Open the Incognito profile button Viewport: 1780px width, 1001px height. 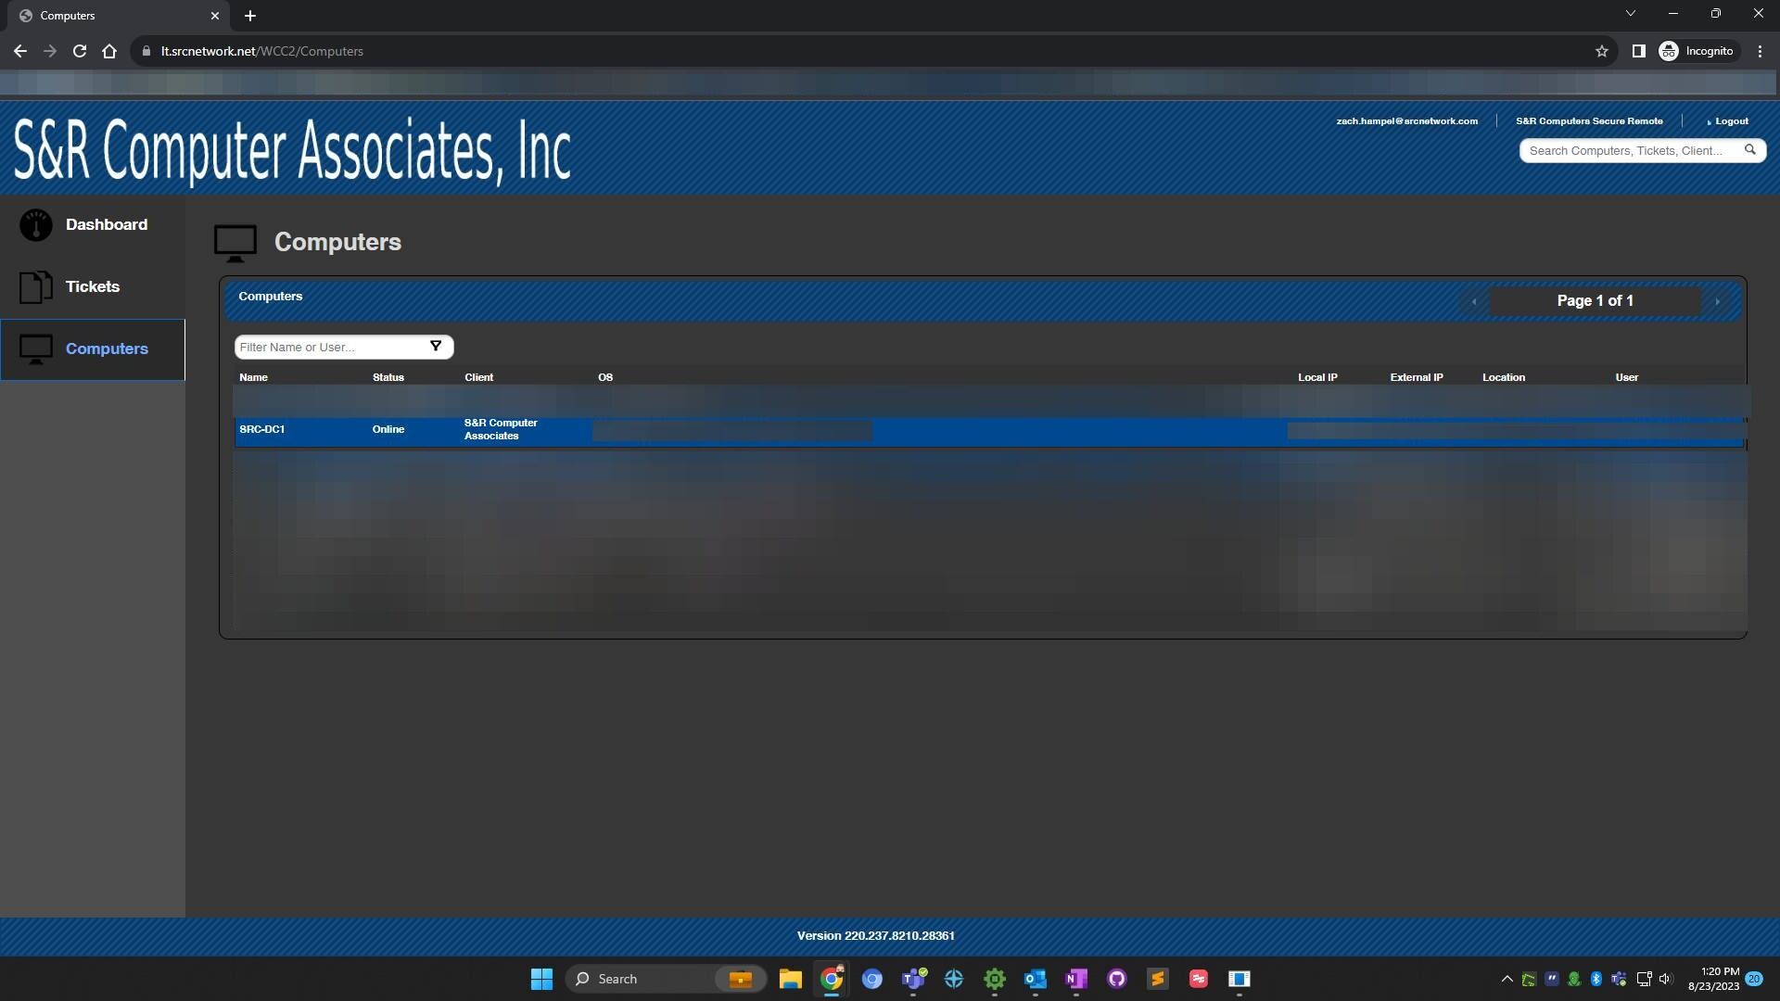[x=1697, y=51]
